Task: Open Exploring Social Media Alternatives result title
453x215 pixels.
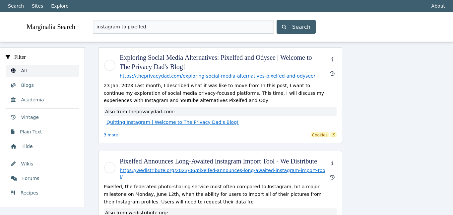Action: point(216,62)
